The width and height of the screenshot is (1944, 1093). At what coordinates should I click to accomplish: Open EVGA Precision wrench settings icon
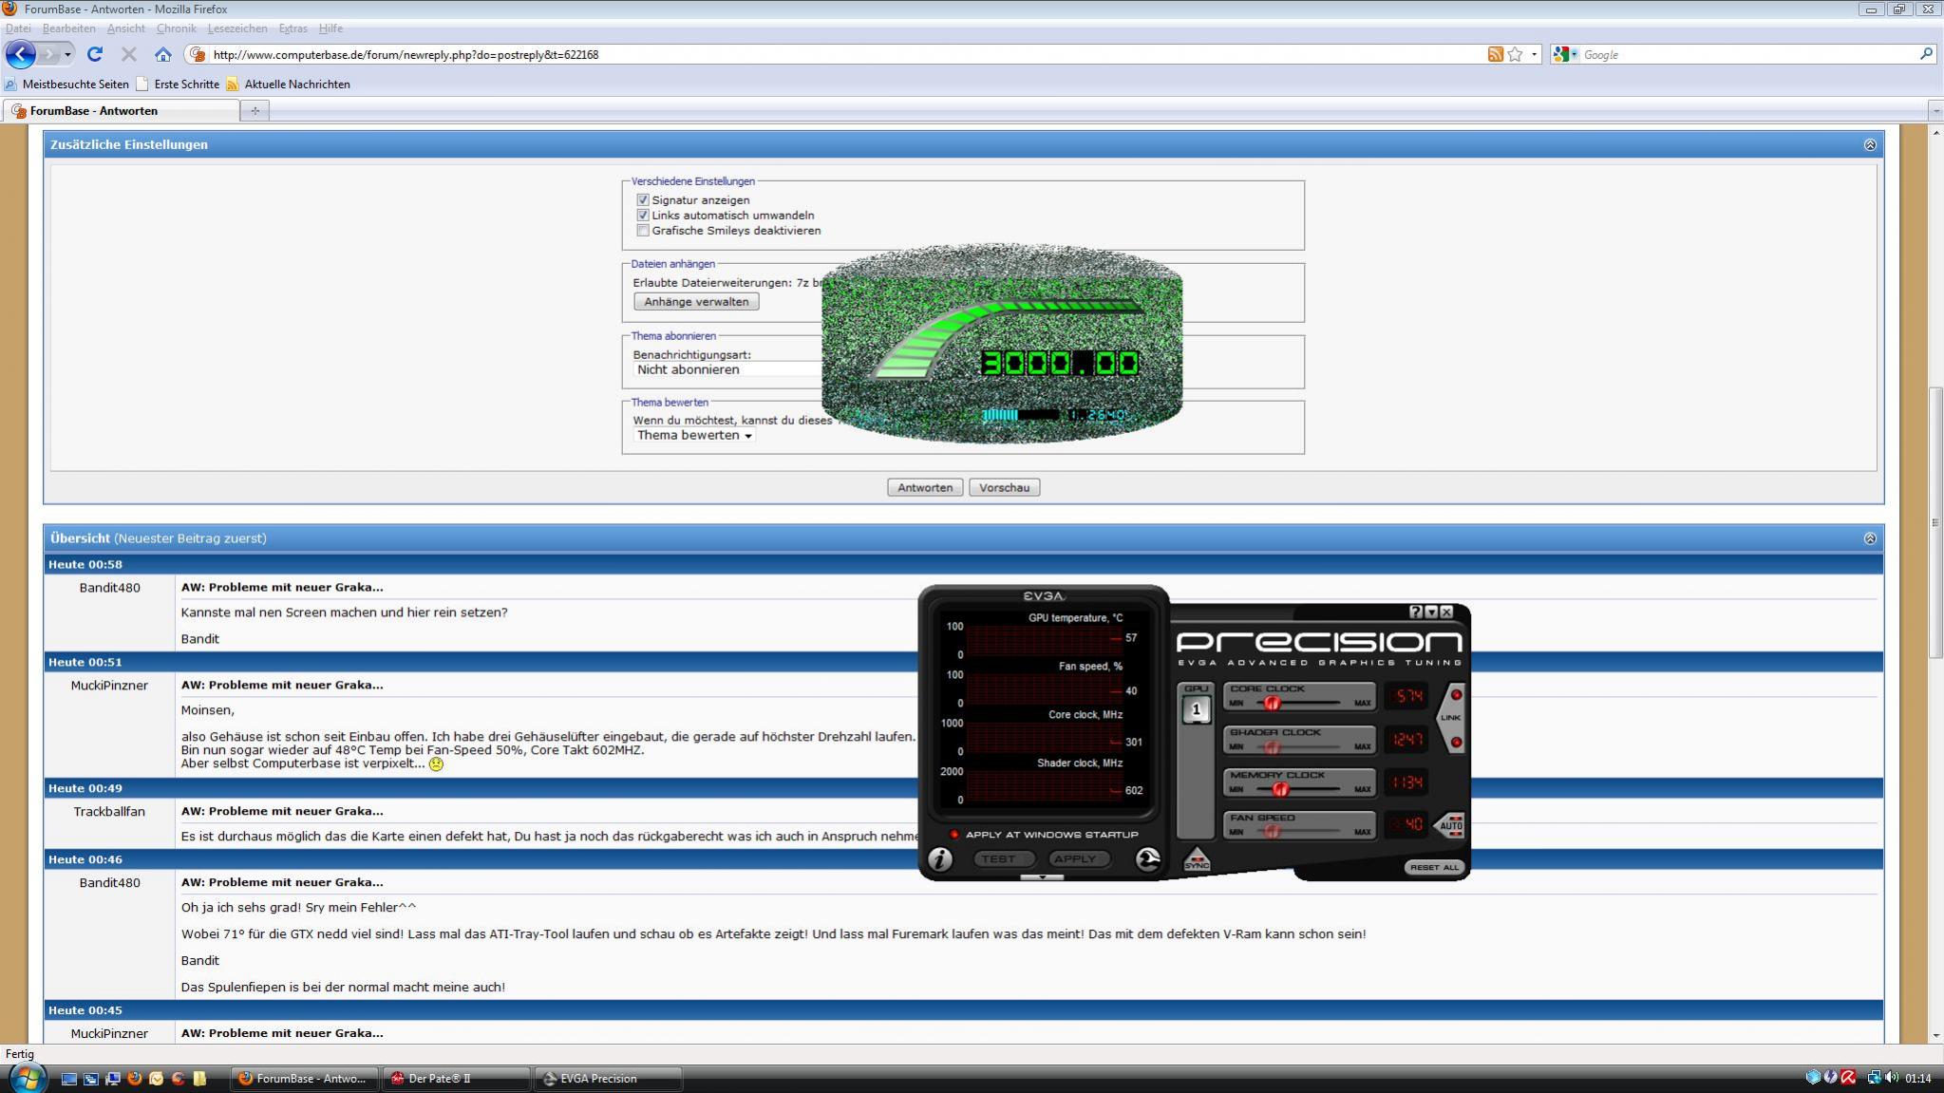1147,859
